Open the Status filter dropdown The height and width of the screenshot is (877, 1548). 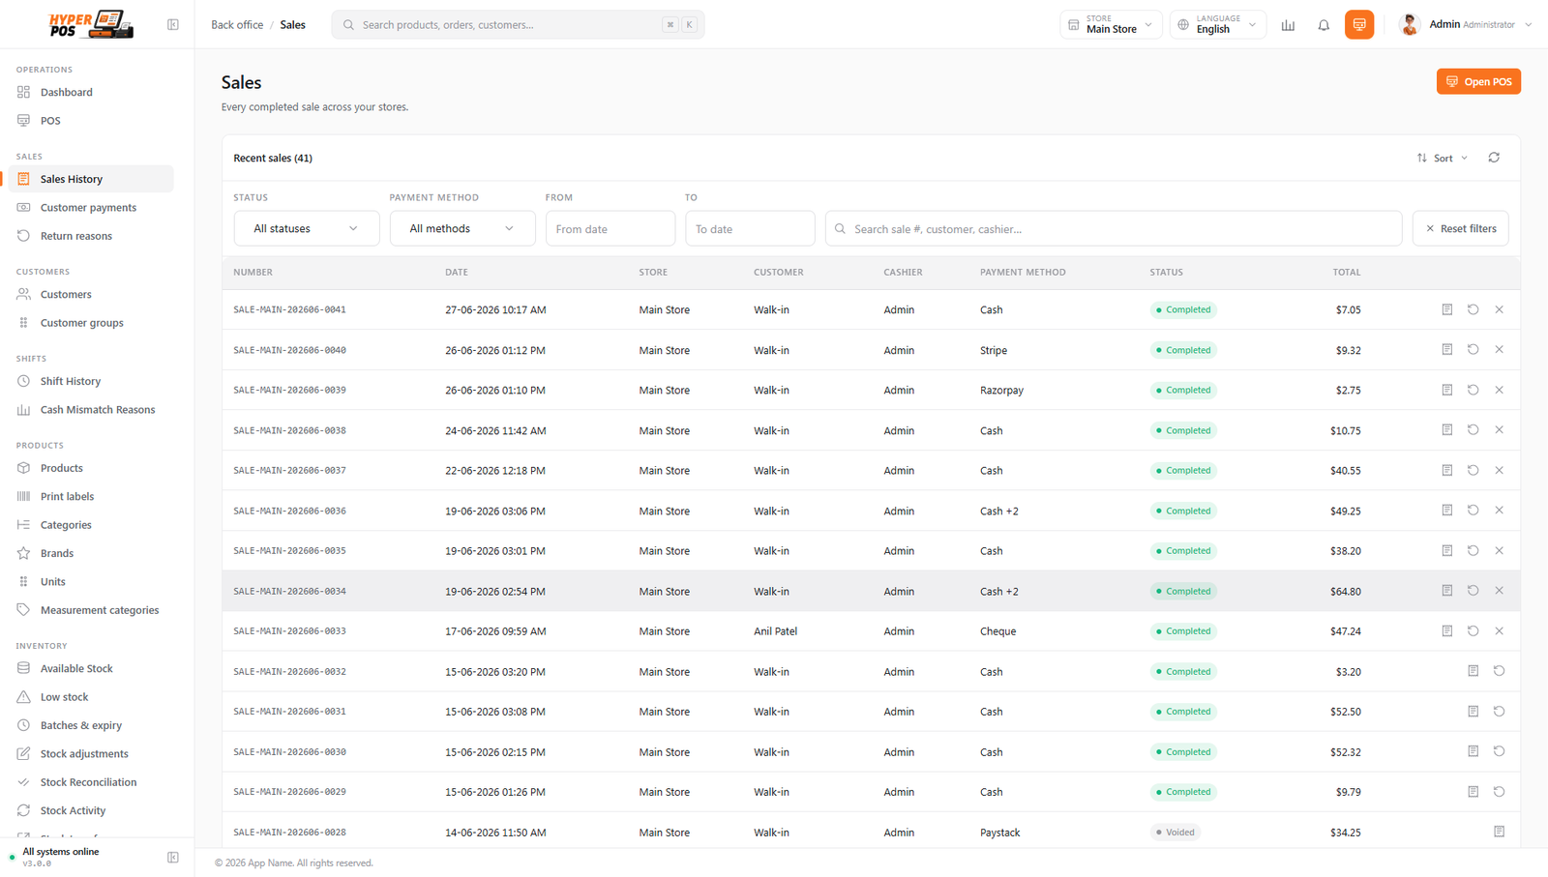306,228
